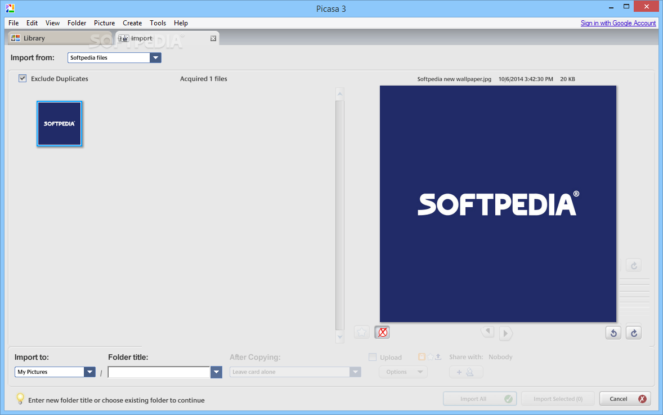Open the Folder menu

[77, 23]
